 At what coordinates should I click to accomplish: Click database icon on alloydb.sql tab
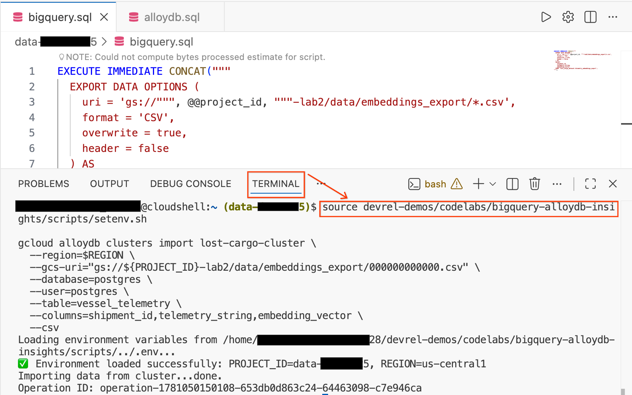pos(134,17)
